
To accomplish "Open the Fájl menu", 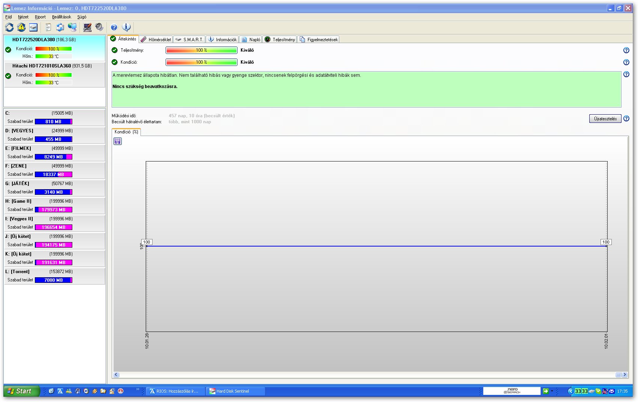I will [x=9, y=17].
